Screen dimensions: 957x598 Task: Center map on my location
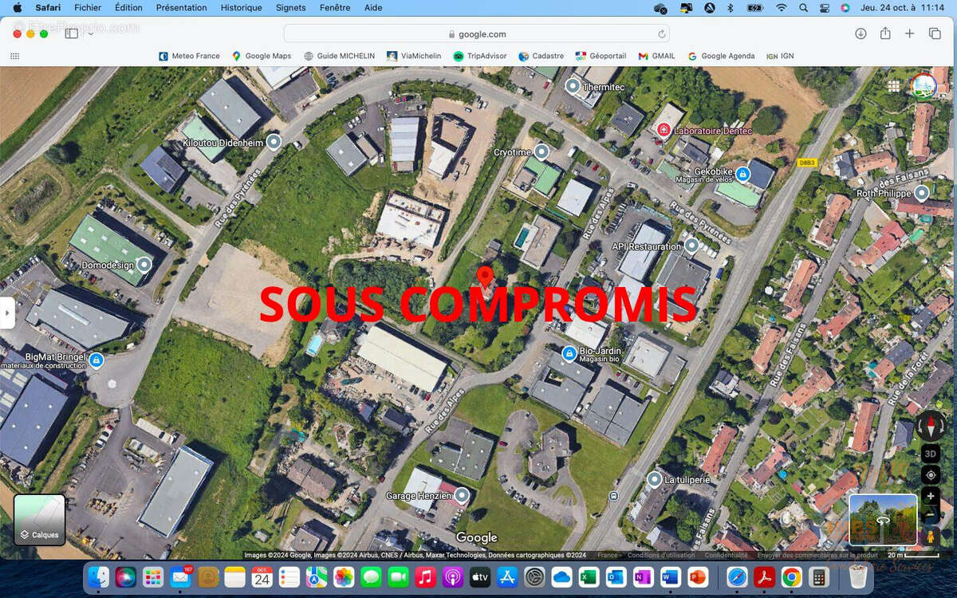[930, 475]
